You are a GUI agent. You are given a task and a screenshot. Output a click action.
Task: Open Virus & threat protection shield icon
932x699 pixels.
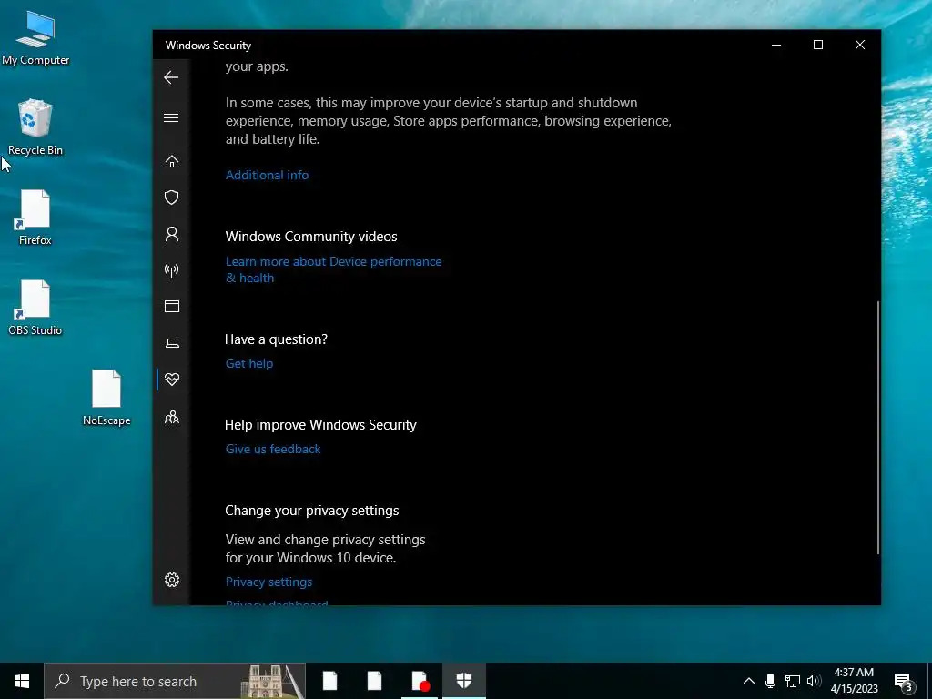click(172, 198)
